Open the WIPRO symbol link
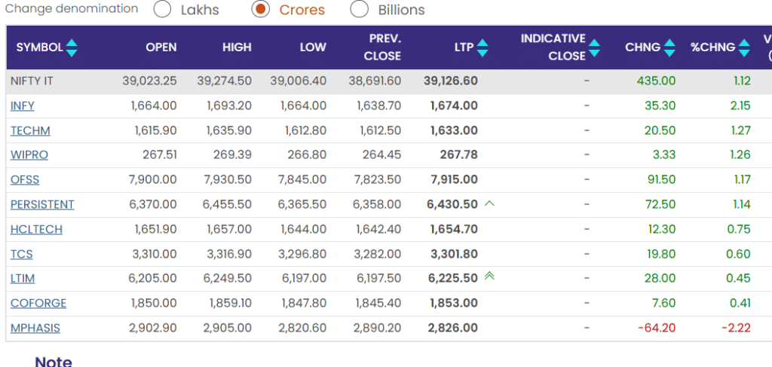772x367 pixels. coord(29,155)
